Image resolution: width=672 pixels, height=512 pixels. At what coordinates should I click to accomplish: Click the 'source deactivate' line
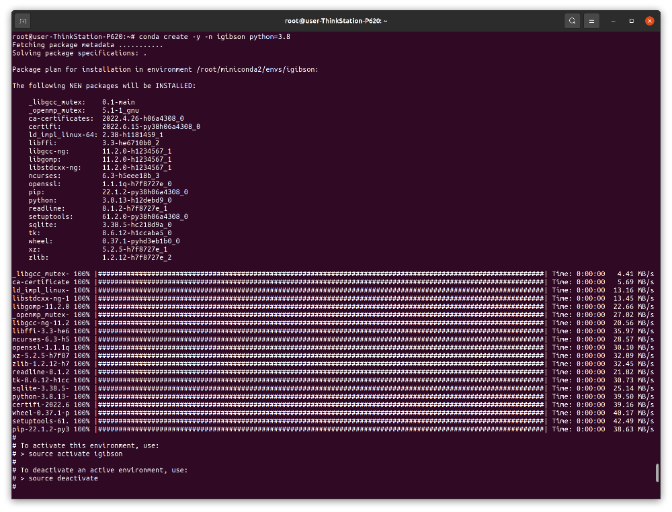[x=55, y=478]
